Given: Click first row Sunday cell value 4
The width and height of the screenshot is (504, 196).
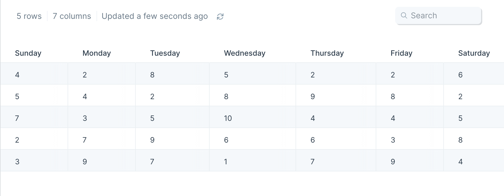Looking at the screenshot, I should [x=17, y=75].
